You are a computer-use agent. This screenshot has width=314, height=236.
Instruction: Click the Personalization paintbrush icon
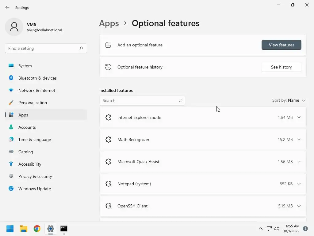click(11, 103)
